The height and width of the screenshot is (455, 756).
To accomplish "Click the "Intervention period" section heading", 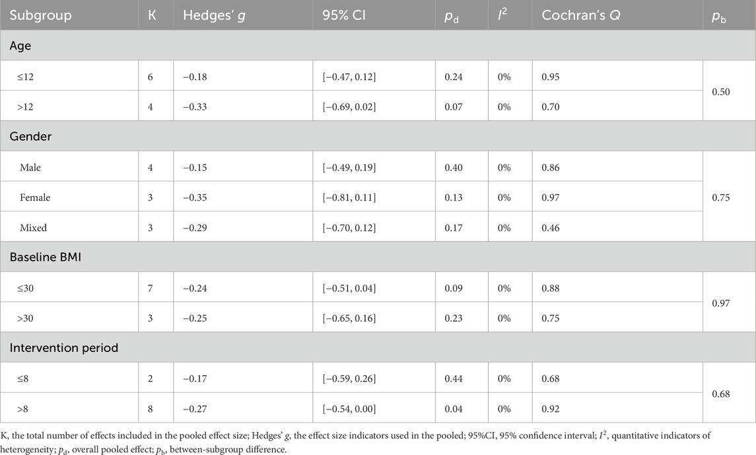I will click(x=63, y=347).
